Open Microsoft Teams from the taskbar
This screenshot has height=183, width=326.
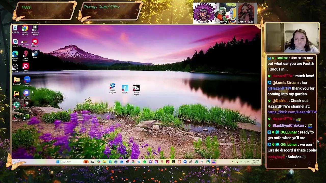tap(214, 162)
